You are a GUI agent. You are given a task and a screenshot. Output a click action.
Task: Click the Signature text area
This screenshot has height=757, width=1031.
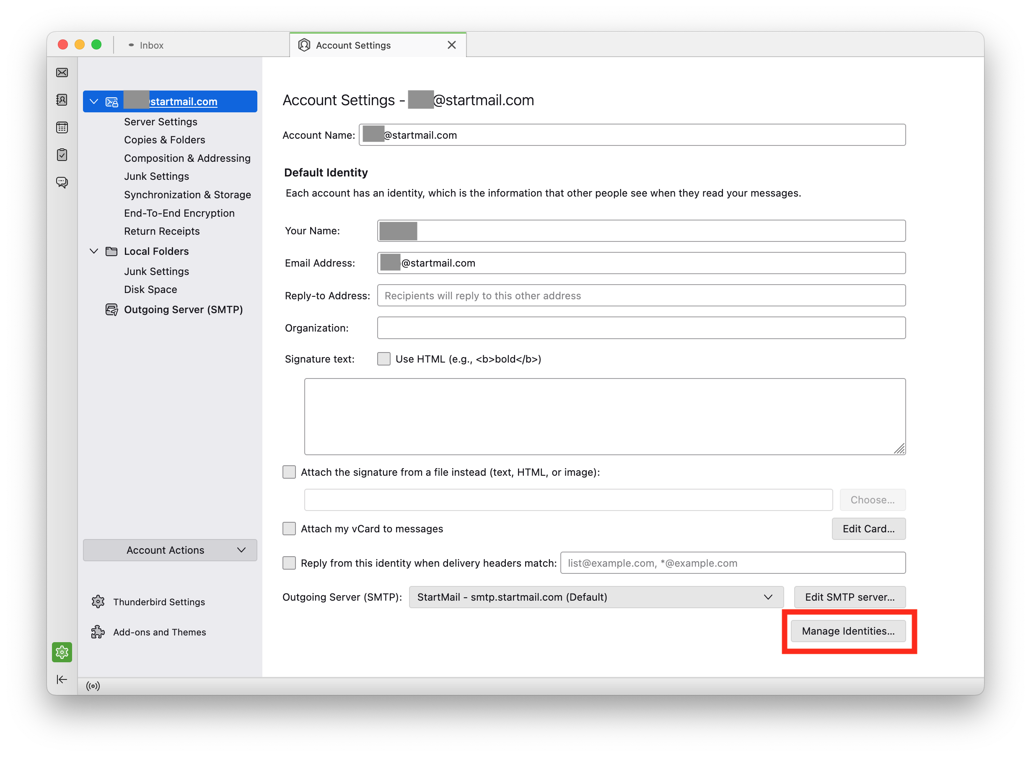pos(605,417)
